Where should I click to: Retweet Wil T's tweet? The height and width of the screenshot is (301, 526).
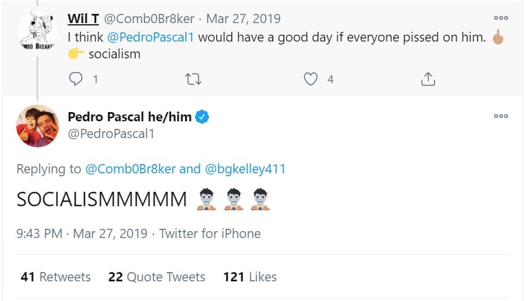coord(193,79)
